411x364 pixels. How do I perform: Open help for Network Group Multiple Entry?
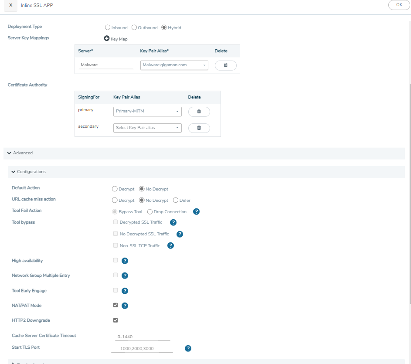(x=125, y=276)
